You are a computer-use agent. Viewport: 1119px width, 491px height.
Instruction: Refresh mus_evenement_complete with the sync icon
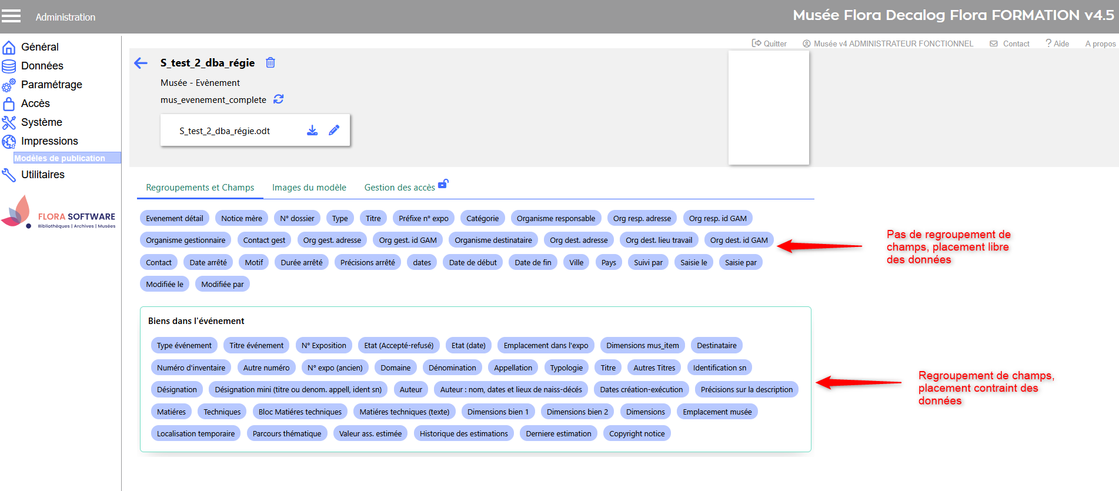[279, 99]
